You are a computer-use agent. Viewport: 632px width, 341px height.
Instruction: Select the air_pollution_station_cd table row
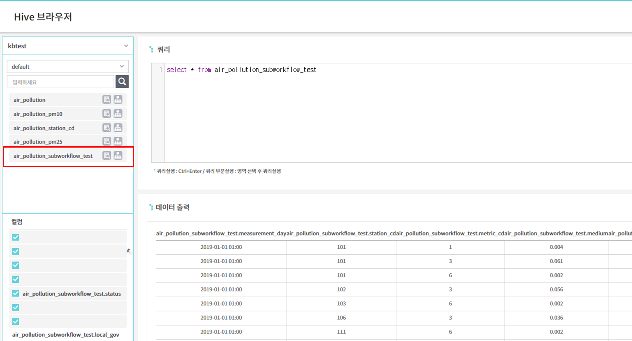pos(68,128)
